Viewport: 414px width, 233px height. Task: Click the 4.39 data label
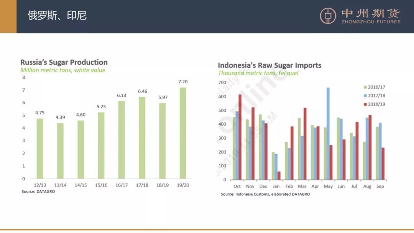[x=60, y=117]
